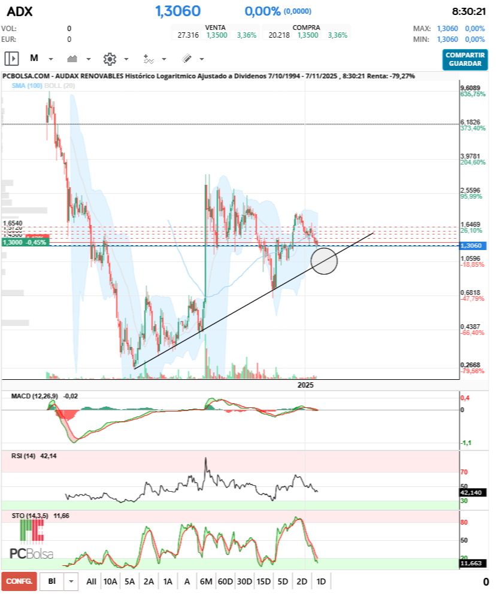
Task: Click the 1,6540 level label
Action: [x=13, y=224]
